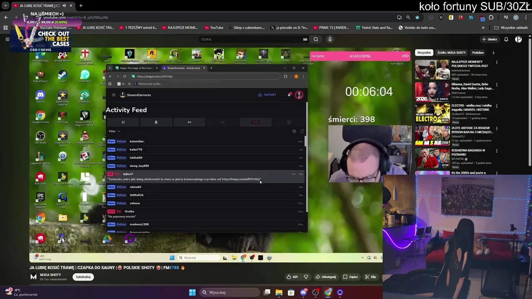Open the weather widget showing -8°C
Image resolution: width=532 pixels, height=299 pixels.
pyautogui.click(x=21, y=292)
